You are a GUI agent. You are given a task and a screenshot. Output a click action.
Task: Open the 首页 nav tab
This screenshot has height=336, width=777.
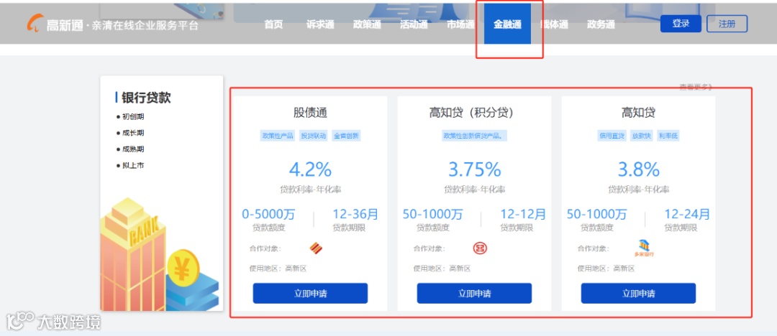click(x=273, y=24)
